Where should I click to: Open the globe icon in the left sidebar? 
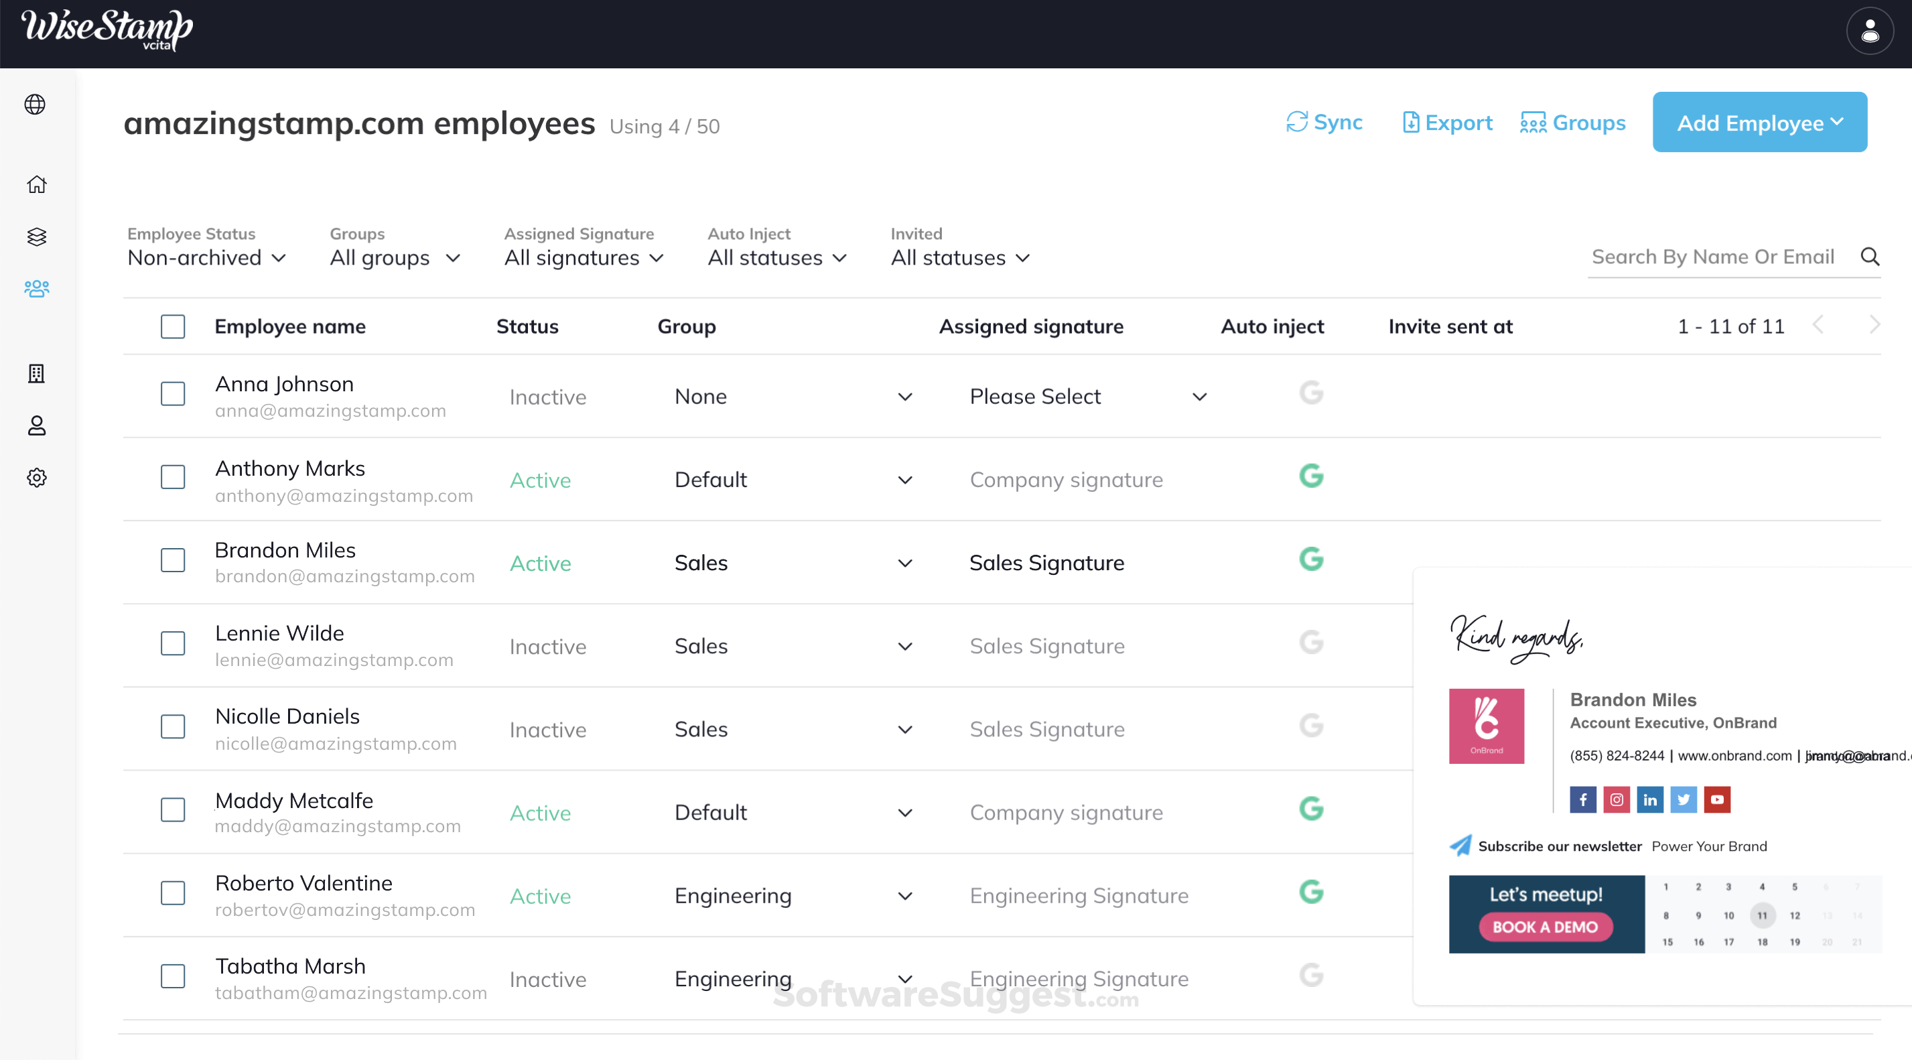pos(36,105)
